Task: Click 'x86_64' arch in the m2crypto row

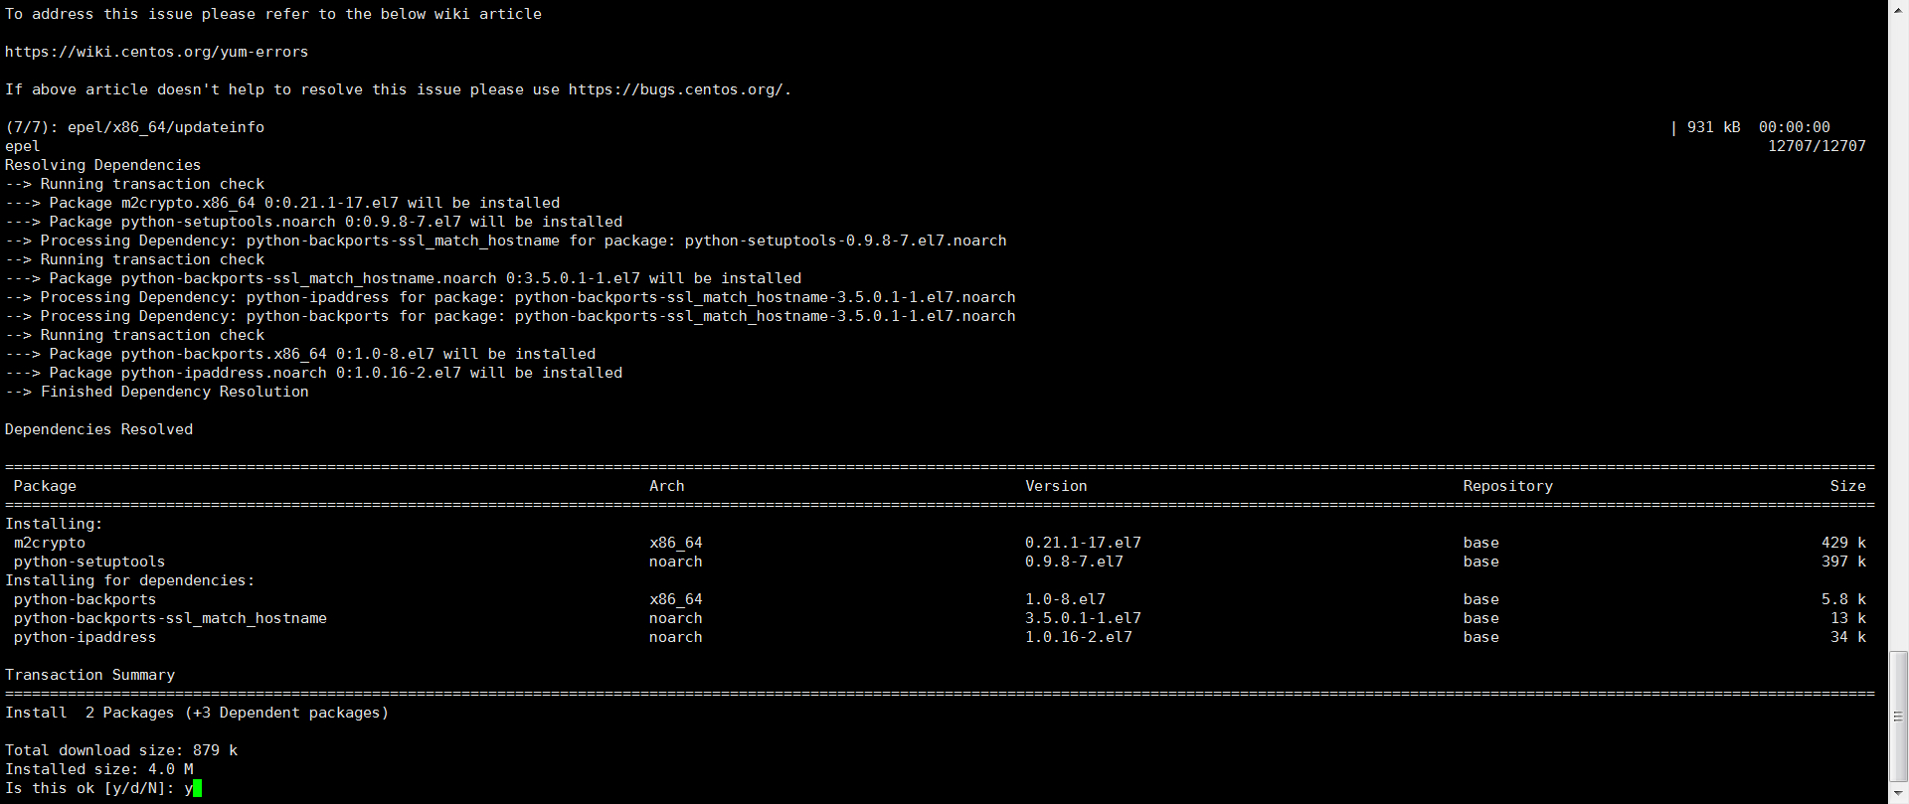Action: click(x=675, y=543)
